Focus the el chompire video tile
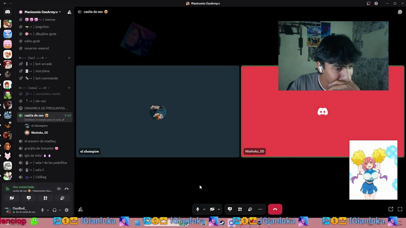 [158, 111]
